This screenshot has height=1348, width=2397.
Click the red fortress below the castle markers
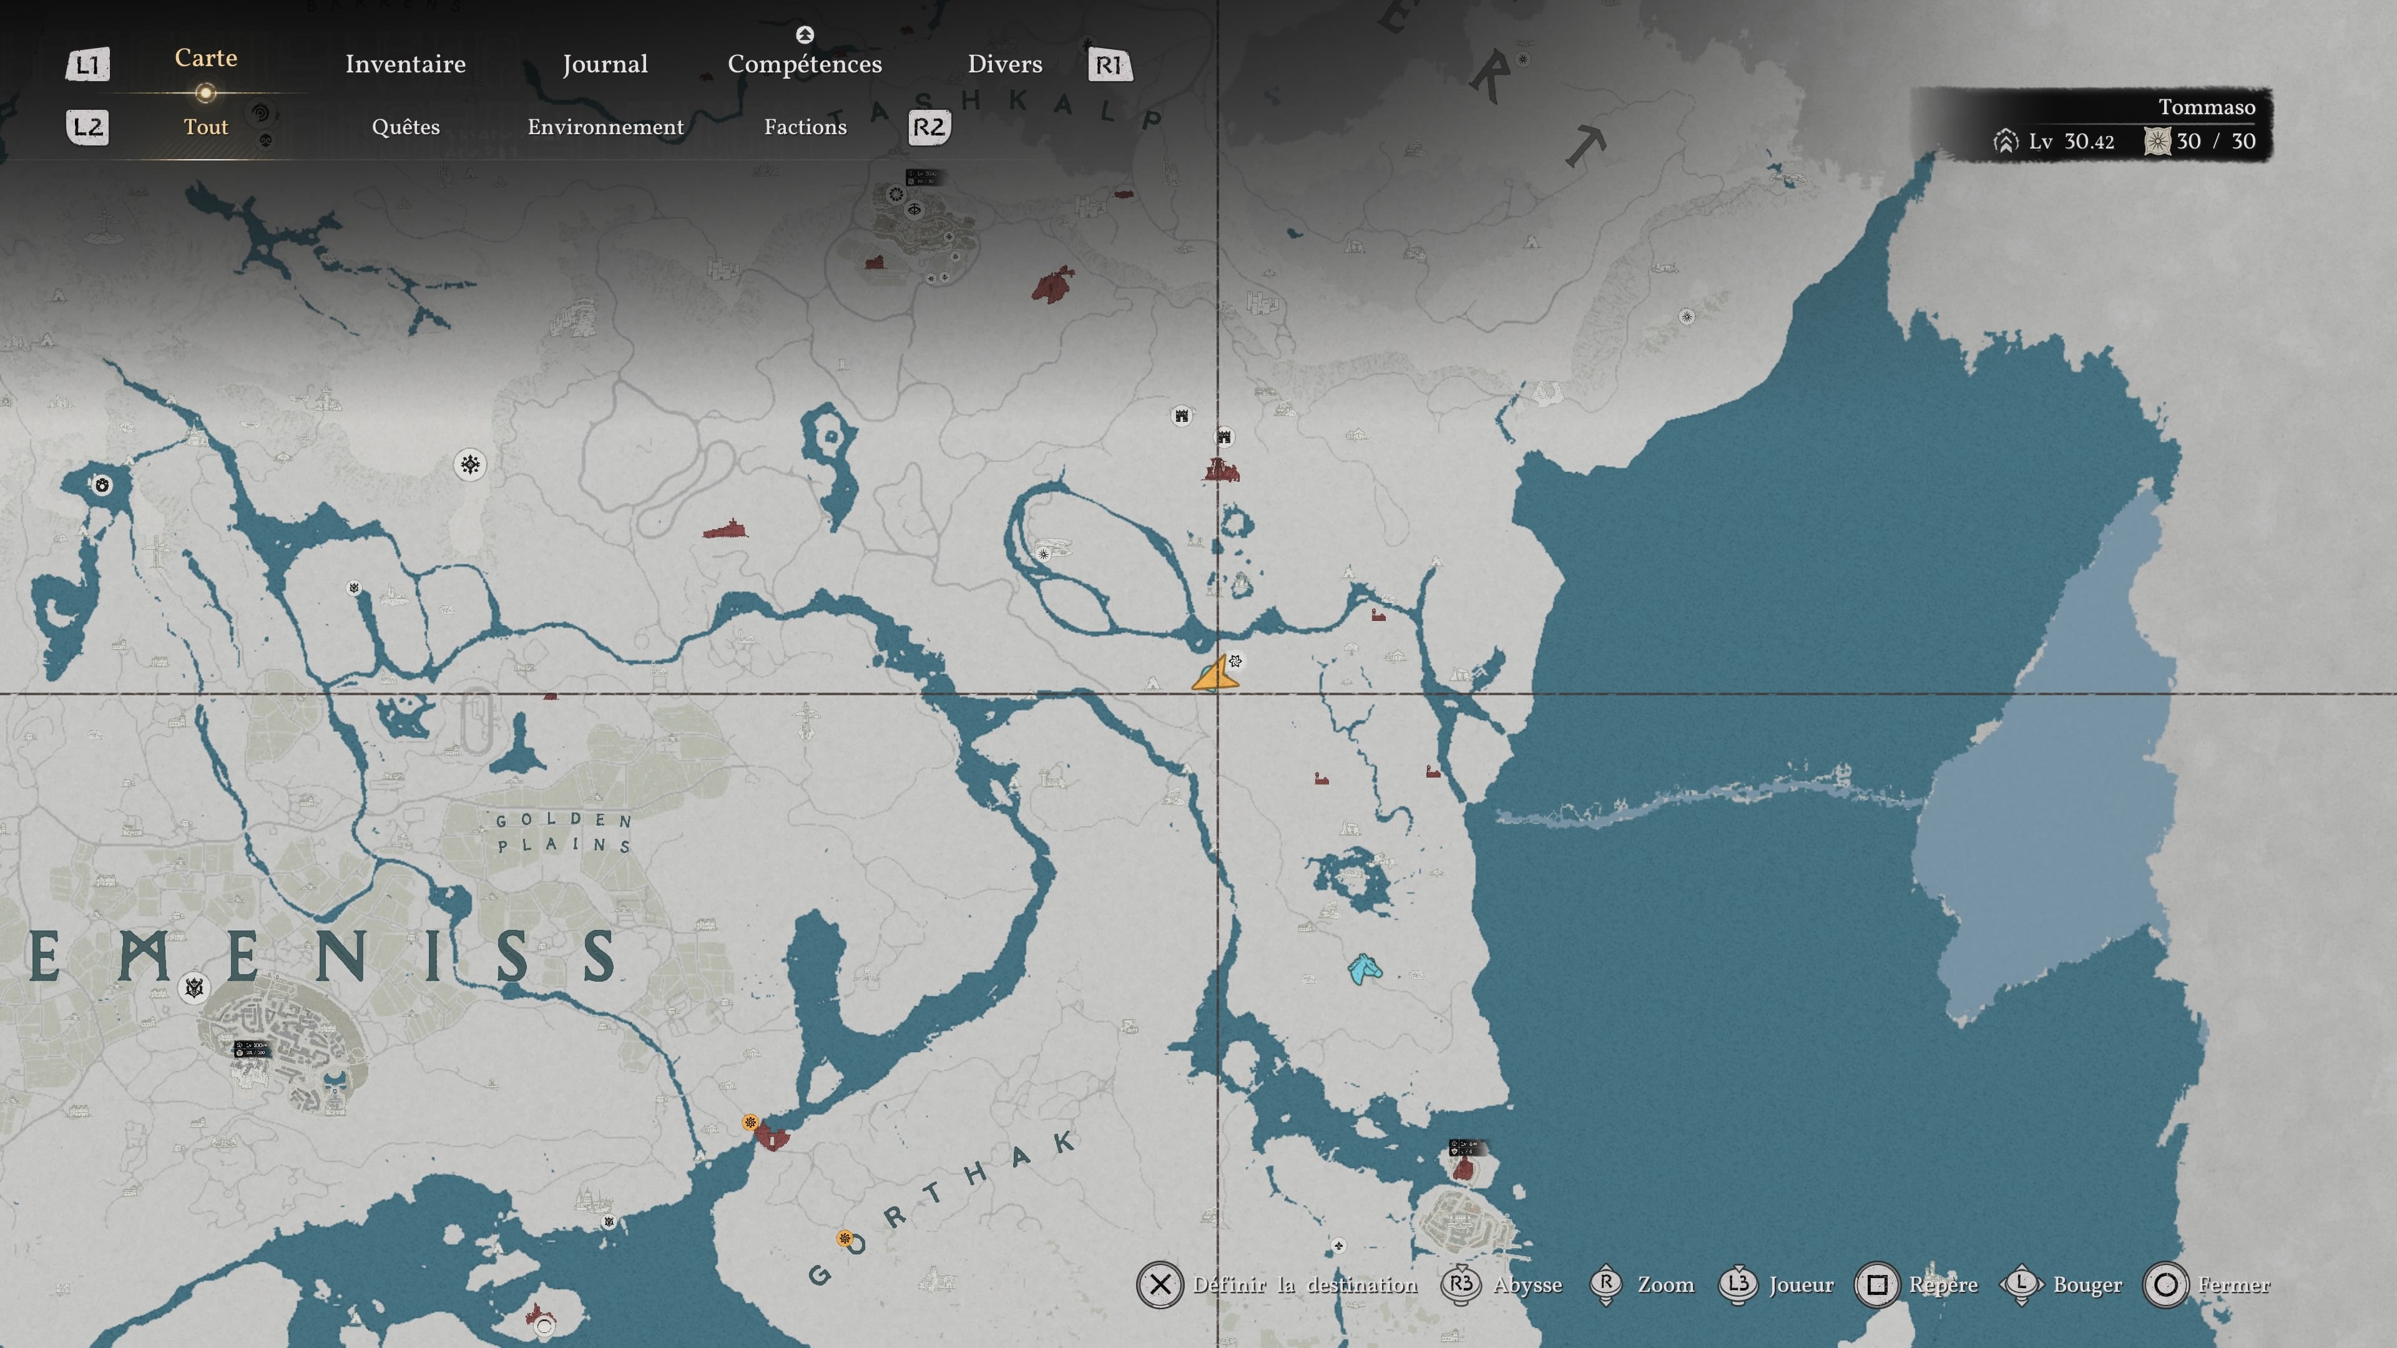pos(1221,469)
